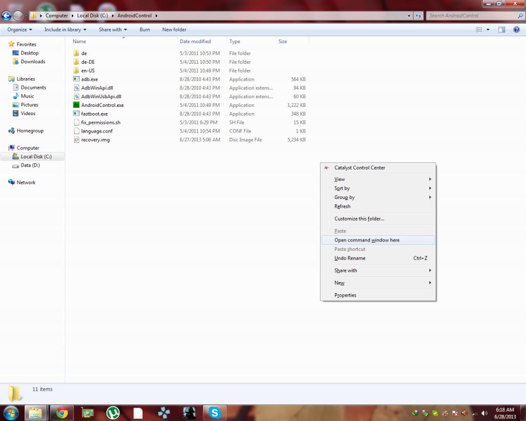Click the blank white document taskbar icon
The height and width of the screenshot is (421, 526).
coord(138,413)
